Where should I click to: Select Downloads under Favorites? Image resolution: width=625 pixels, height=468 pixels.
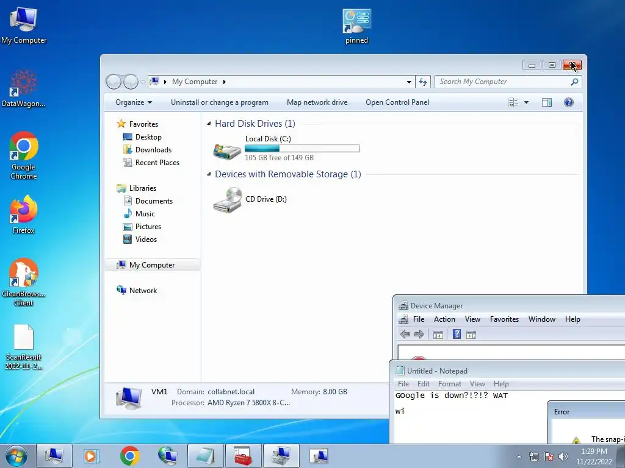point(153,150)
